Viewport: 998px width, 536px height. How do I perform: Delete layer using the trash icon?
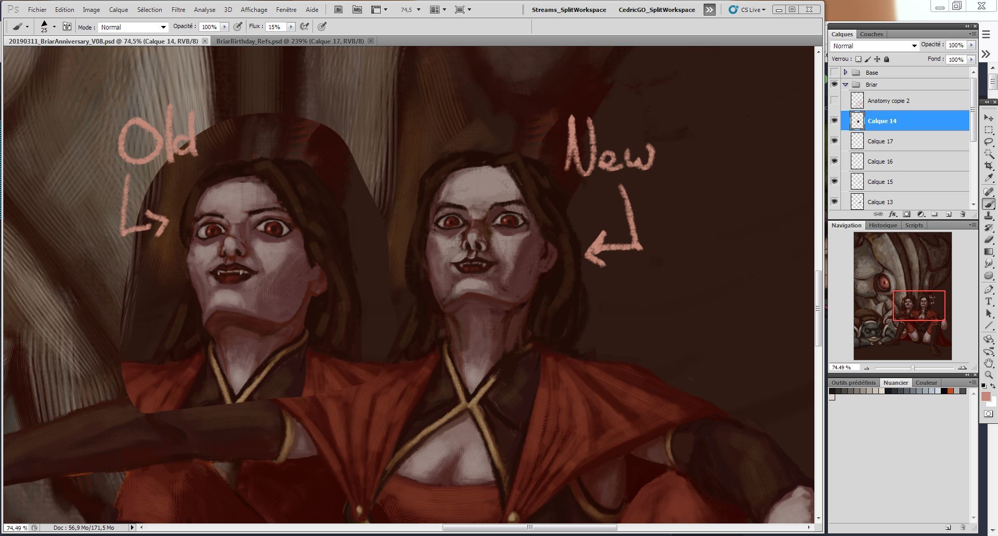962,214
